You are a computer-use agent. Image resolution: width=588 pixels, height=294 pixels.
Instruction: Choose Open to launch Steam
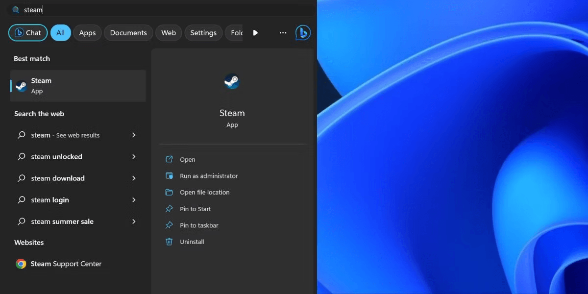[187, 160]
